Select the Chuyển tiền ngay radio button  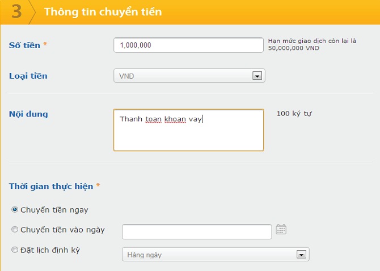(15, 209)
